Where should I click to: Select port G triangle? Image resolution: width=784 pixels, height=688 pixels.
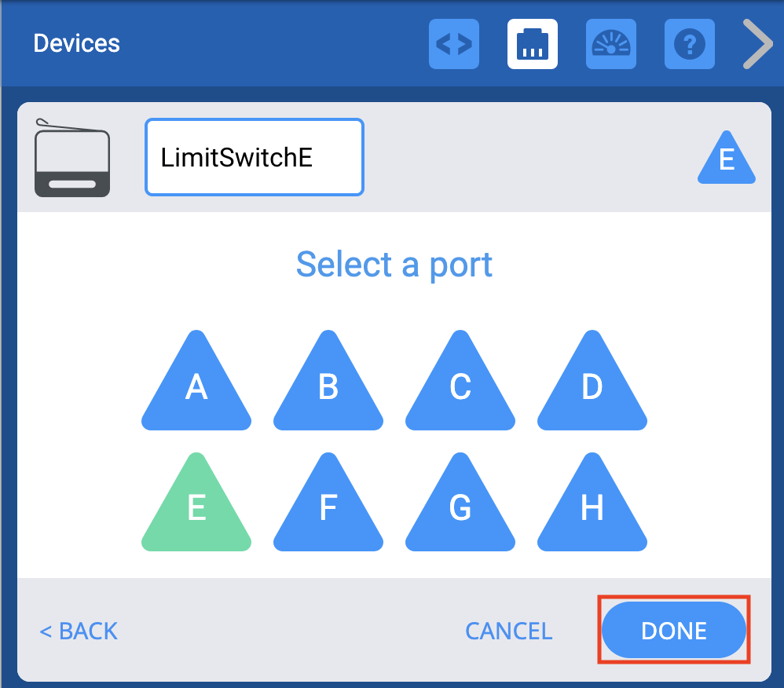[x=460, y=514]
